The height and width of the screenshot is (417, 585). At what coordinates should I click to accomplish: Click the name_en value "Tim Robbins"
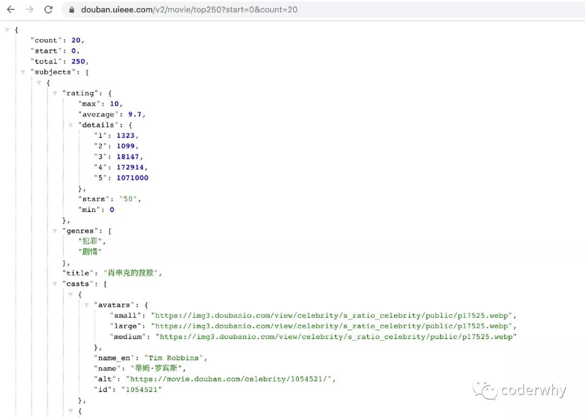pyautogui.click(x=173, y=358)
